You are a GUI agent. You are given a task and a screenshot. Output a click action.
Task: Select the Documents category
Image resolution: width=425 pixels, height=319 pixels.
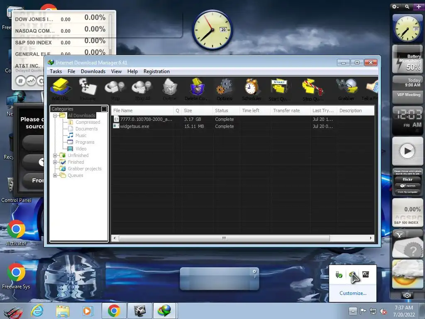coord(86,129)
